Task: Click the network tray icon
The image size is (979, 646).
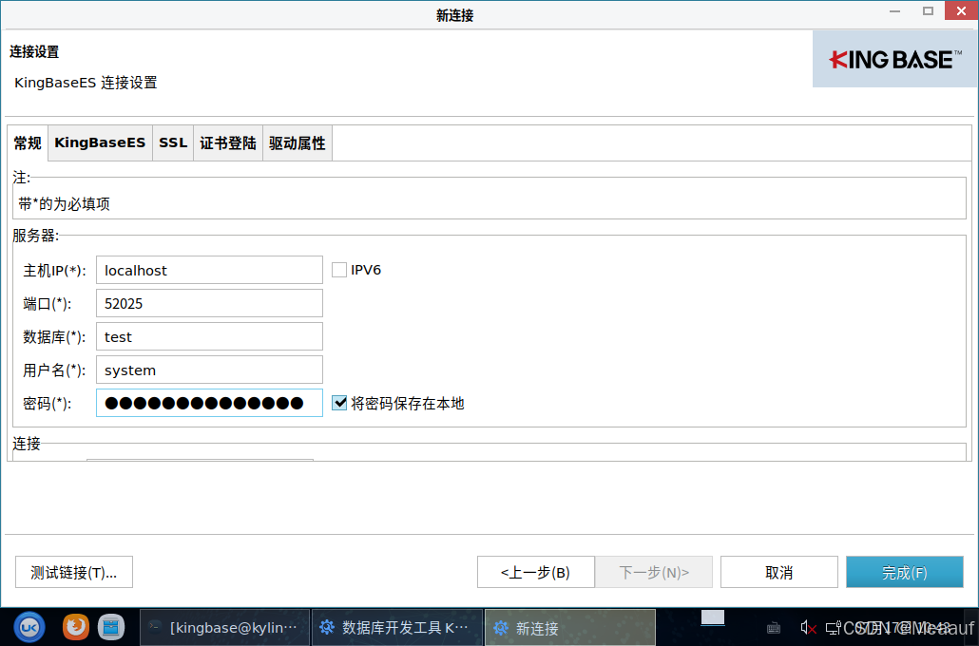Action: click(x=833, y=627)
